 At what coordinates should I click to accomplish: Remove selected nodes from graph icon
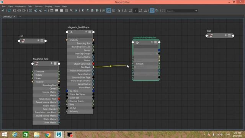[40, 11]
